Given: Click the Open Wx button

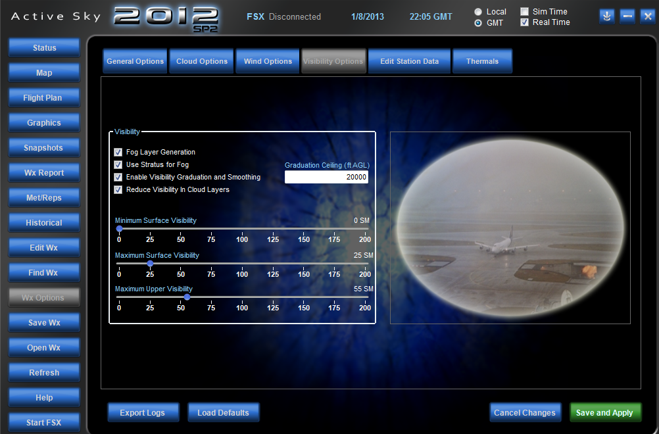Looking at the screenshot, I should tap(44, 348).
